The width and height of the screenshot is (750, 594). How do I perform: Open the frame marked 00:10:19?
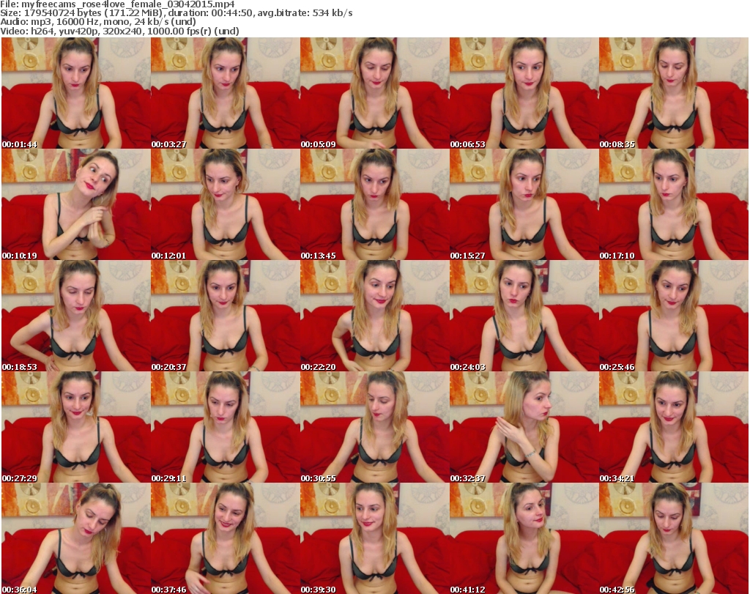pos(76,204)
